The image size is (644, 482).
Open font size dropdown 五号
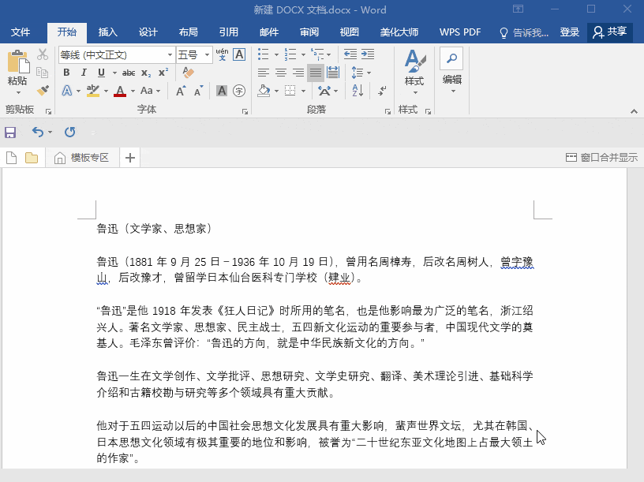coord(207,54)
